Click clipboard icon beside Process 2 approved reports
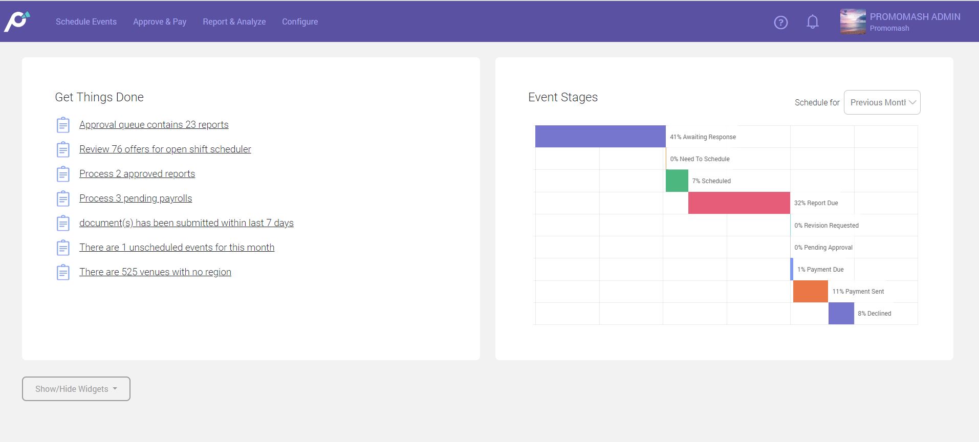 pos(63,174)
